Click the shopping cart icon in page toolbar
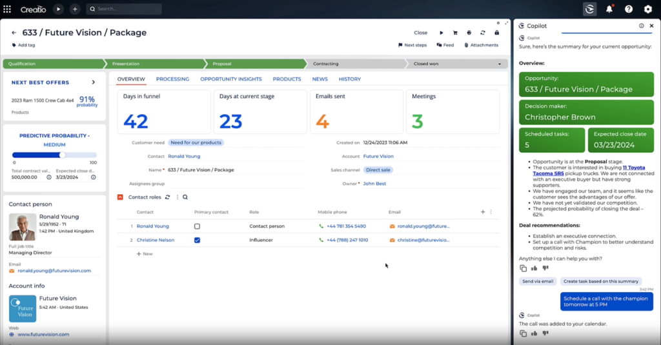This screenshot has width=661, height=345. click(x=455, y=33)
